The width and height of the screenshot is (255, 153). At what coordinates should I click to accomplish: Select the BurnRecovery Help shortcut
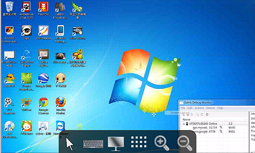click(x=9, y=59)
